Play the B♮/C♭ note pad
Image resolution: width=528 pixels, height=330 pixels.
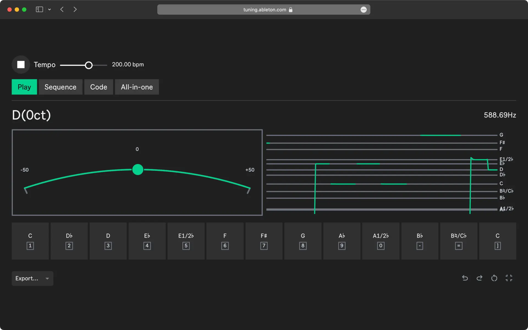coord(459,241)
